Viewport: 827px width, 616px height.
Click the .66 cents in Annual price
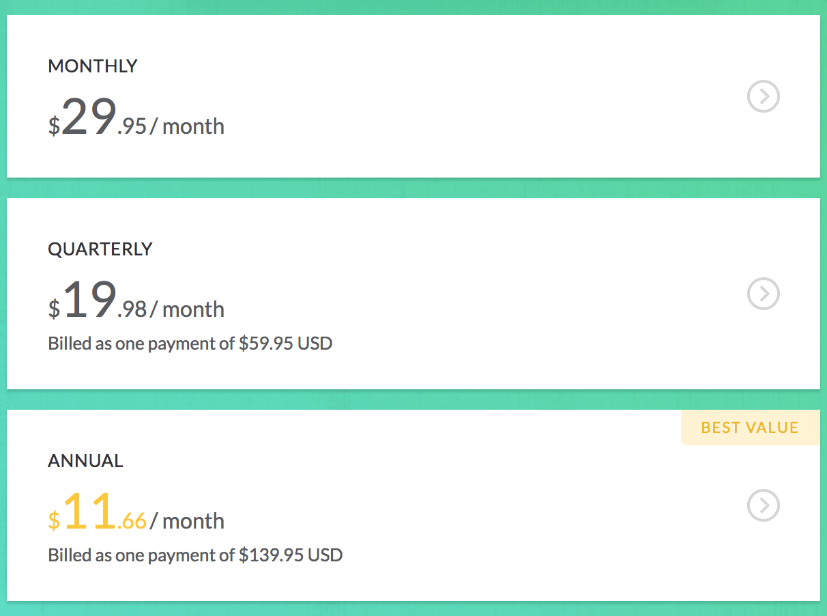(132, 522)
